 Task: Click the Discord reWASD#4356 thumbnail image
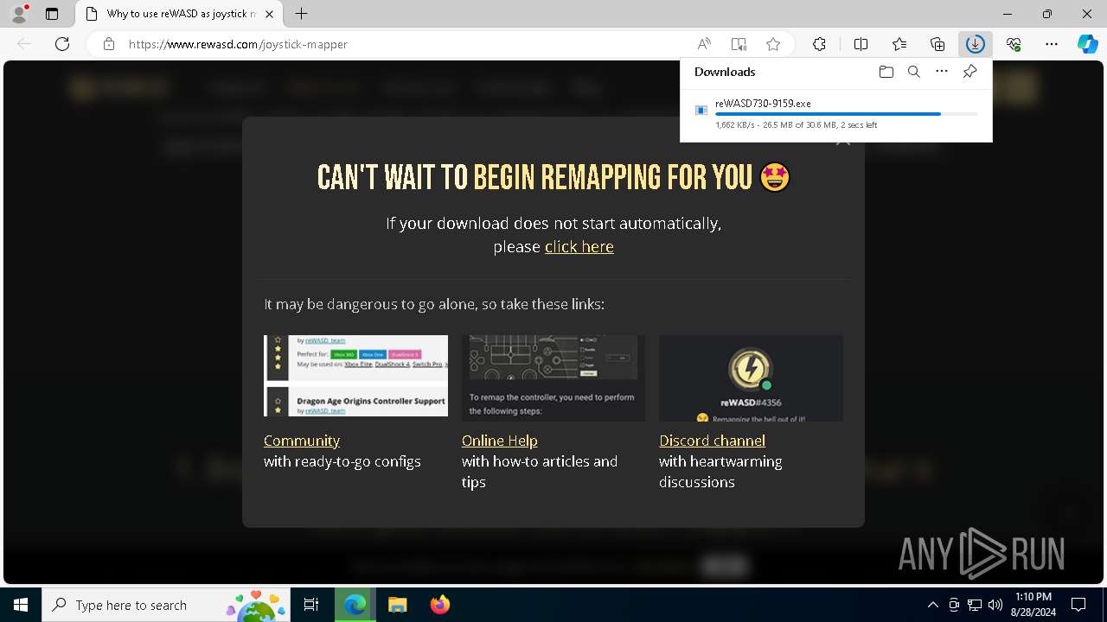click(751, 378)
